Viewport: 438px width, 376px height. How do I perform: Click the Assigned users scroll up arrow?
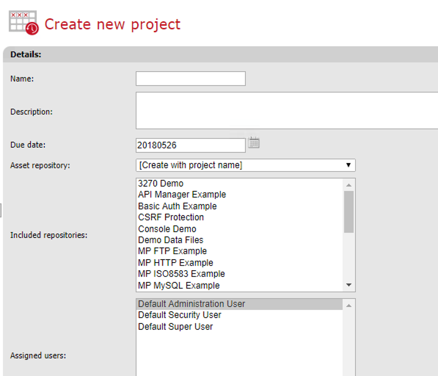point(348,305)
